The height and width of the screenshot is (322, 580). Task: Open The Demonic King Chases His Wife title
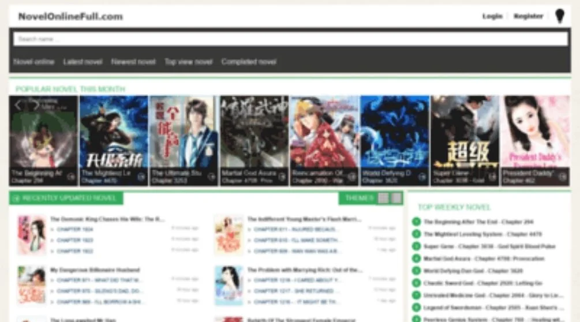click(108, 219)
